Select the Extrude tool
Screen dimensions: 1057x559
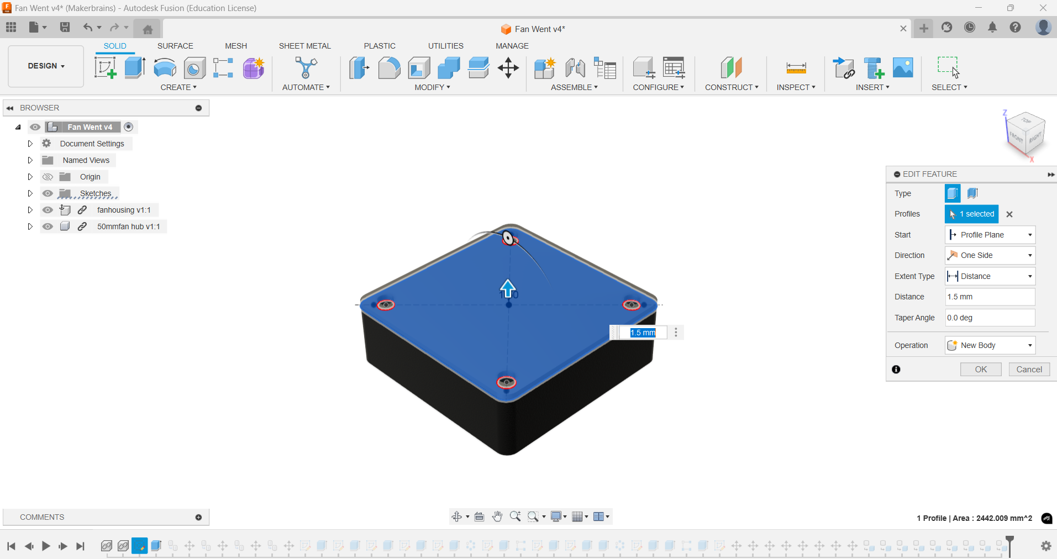point(134,67)
